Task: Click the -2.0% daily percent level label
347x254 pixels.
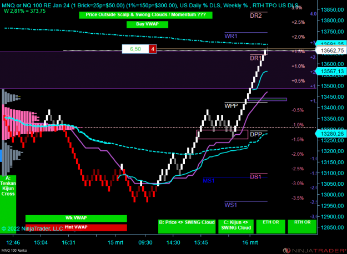Action: 298,154
